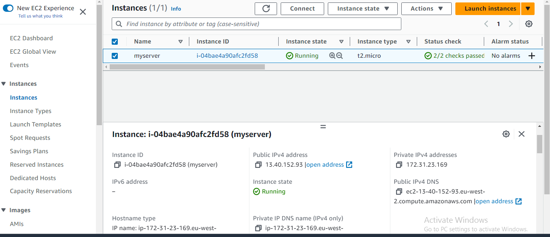The image size is (550, 237).
Task: Close the instance details panel
Action: [522, 134]
